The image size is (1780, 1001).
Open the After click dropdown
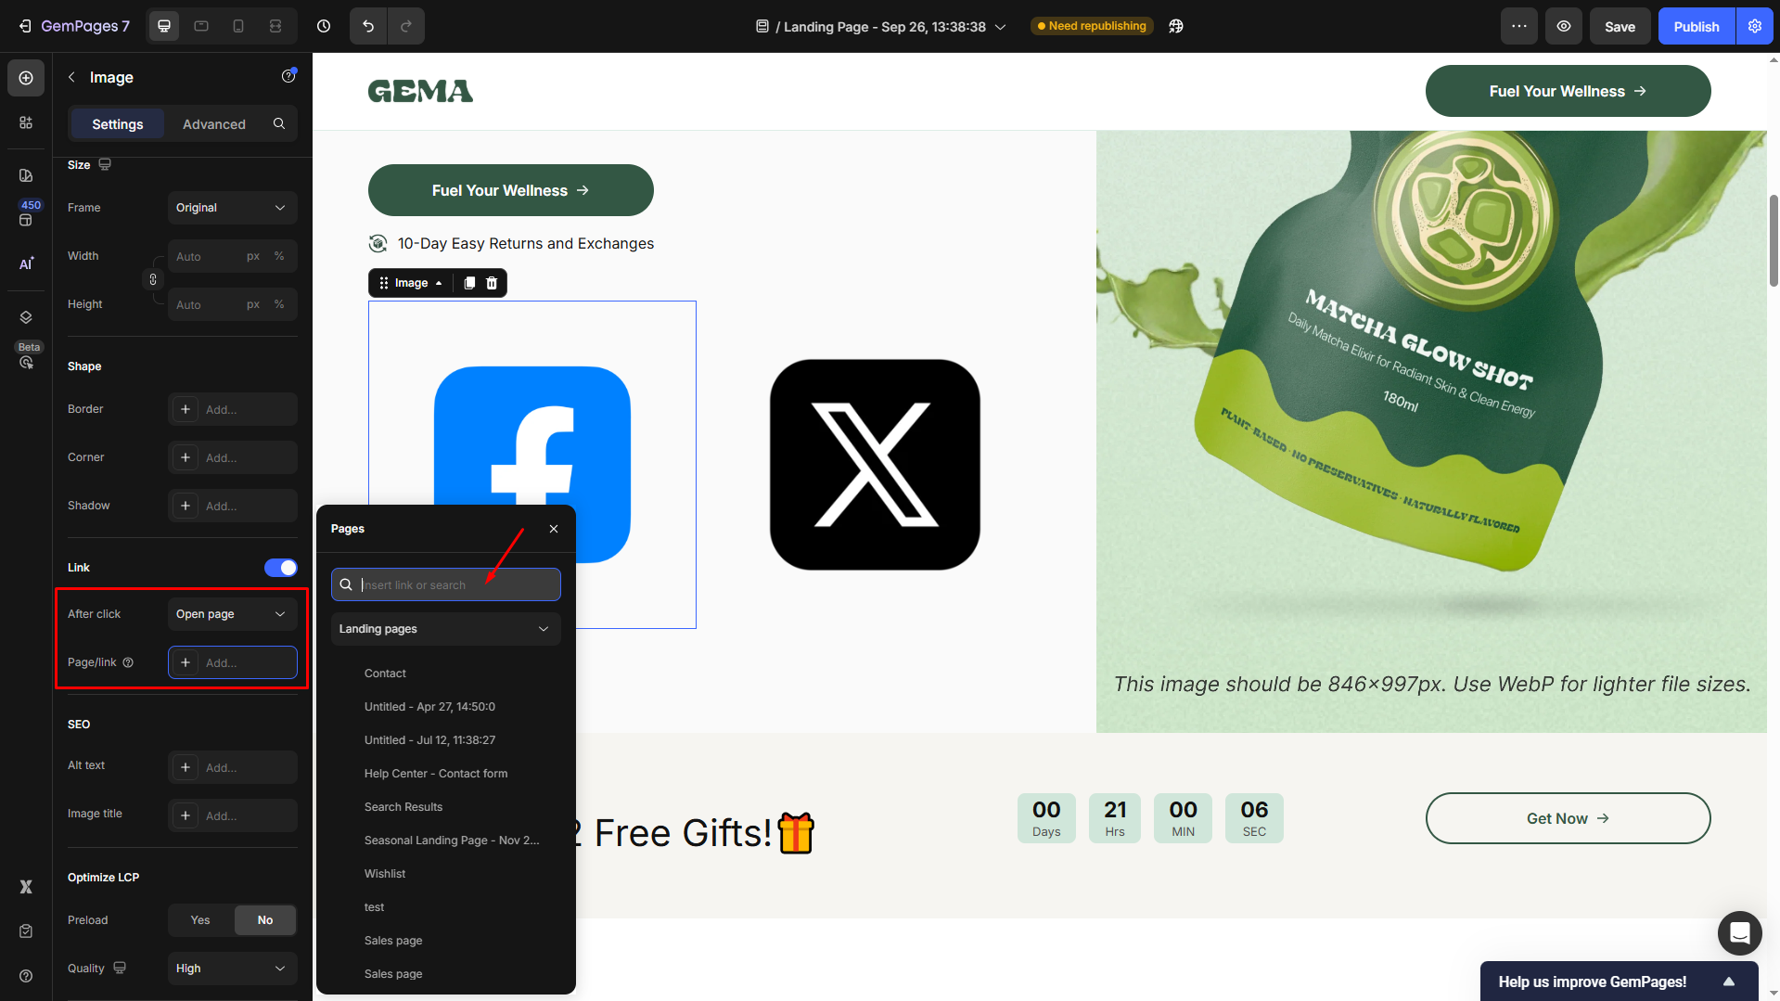(232, 614)
